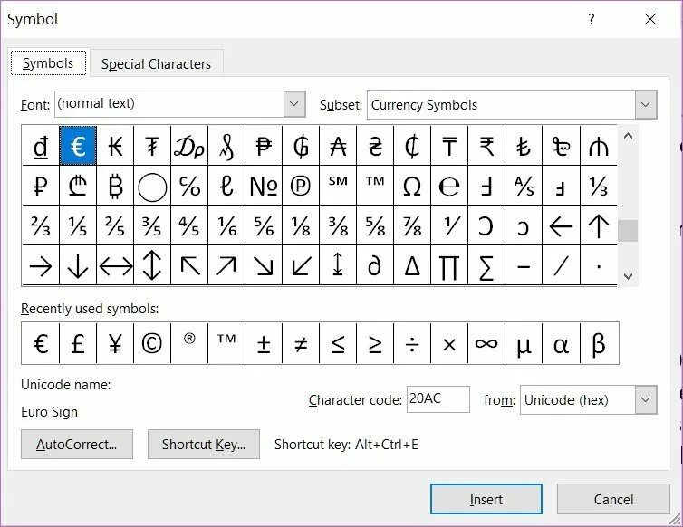Screen dimensions: 683x527
Task: Open the Font dropdown list
Action: (x=294, y=104)
